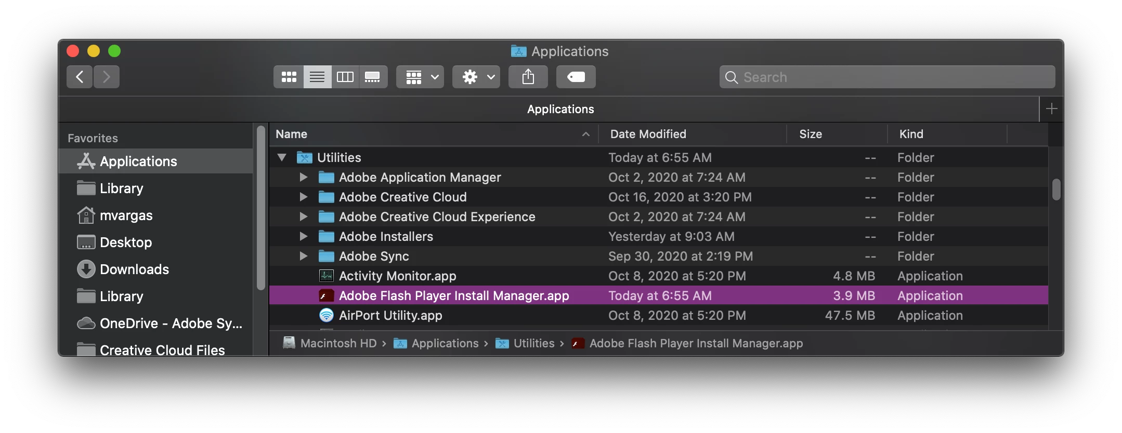
Task: Minimize window with yellow button
Action: 94,51
